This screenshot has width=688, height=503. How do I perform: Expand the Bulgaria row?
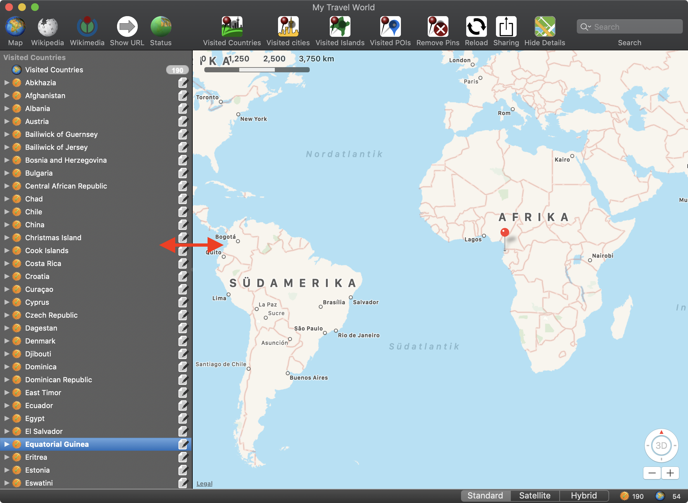[7, 173]
